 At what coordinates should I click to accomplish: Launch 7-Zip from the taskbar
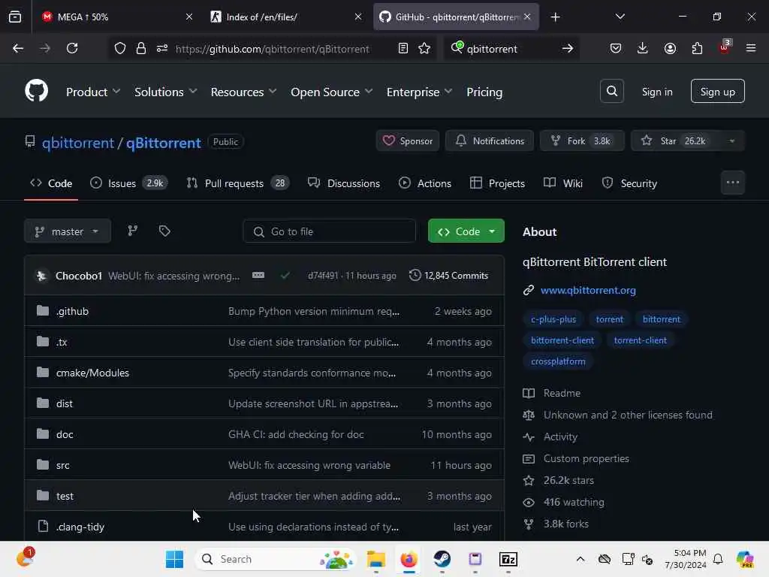(508, 559)
